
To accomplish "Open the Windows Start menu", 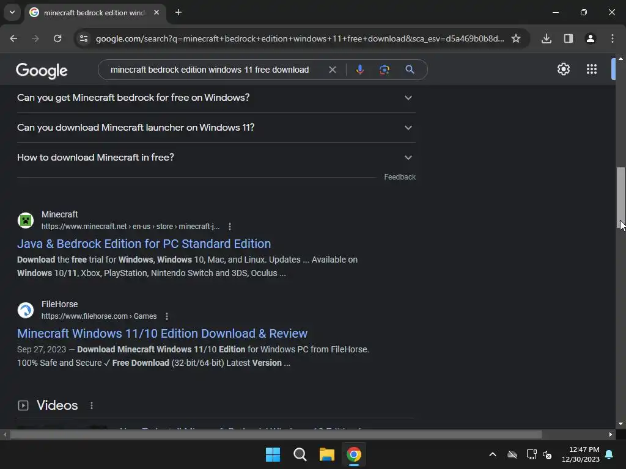I will pyautogui.click(x=273, y=454).
